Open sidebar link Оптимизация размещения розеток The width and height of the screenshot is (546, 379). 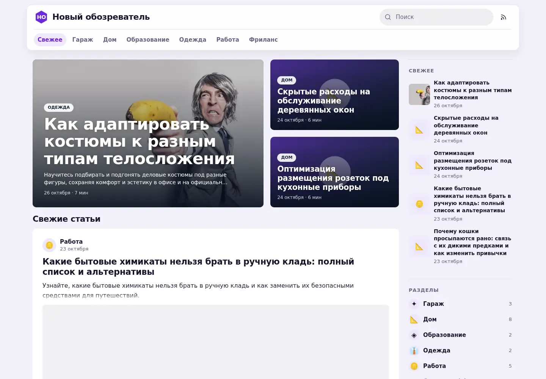[473, 161]
